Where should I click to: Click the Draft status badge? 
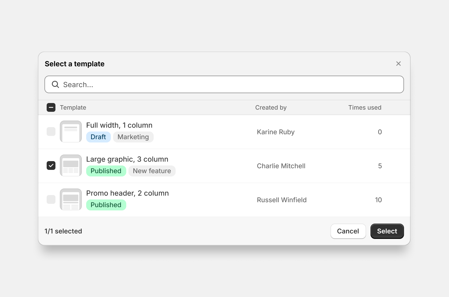(x=98, y=137)
